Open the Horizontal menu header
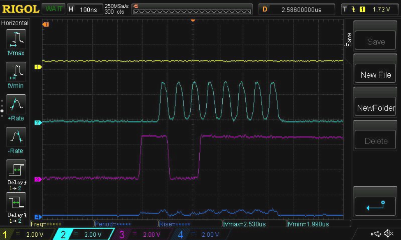The width and height of the screenshot is (401, 240). click(15, 23)
